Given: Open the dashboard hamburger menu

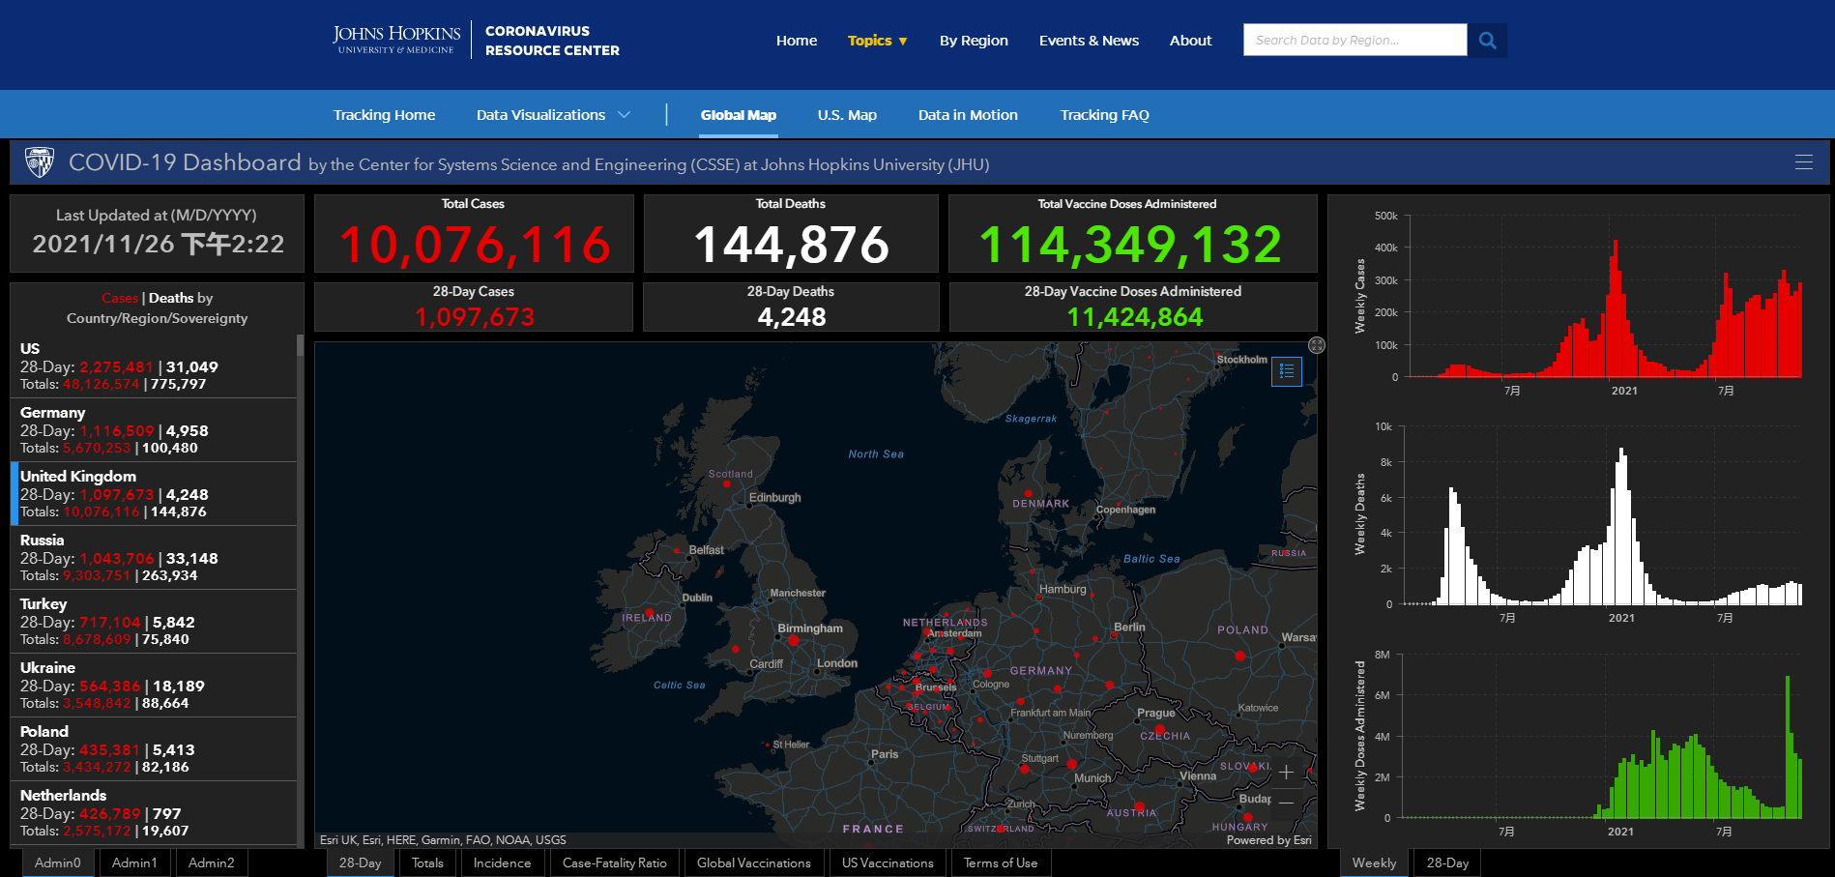Looking at the screenshot, I should pyautogui.click(x=1803, y=162).
